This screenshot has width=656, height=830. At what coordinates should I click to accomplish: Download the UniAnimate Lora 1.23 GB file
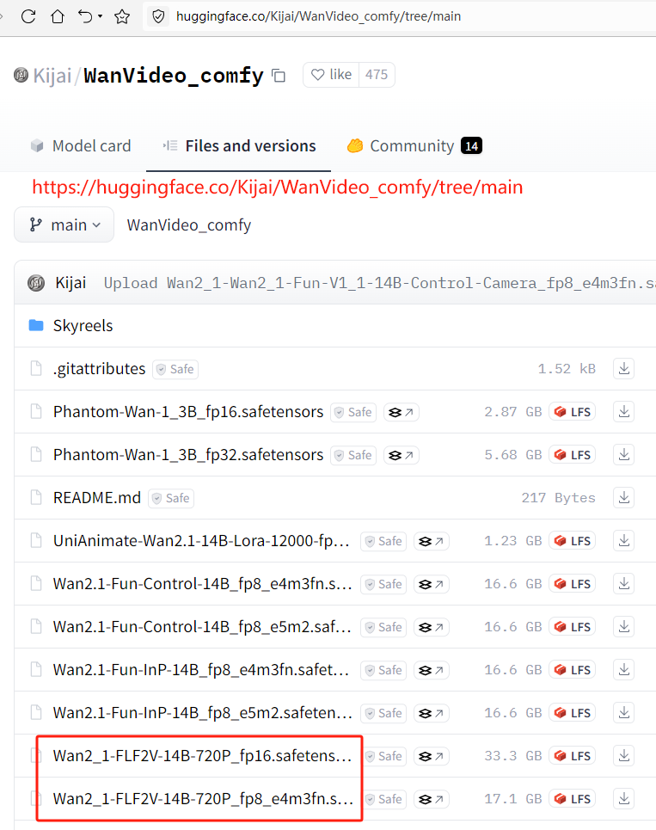[x=624, y=541]
